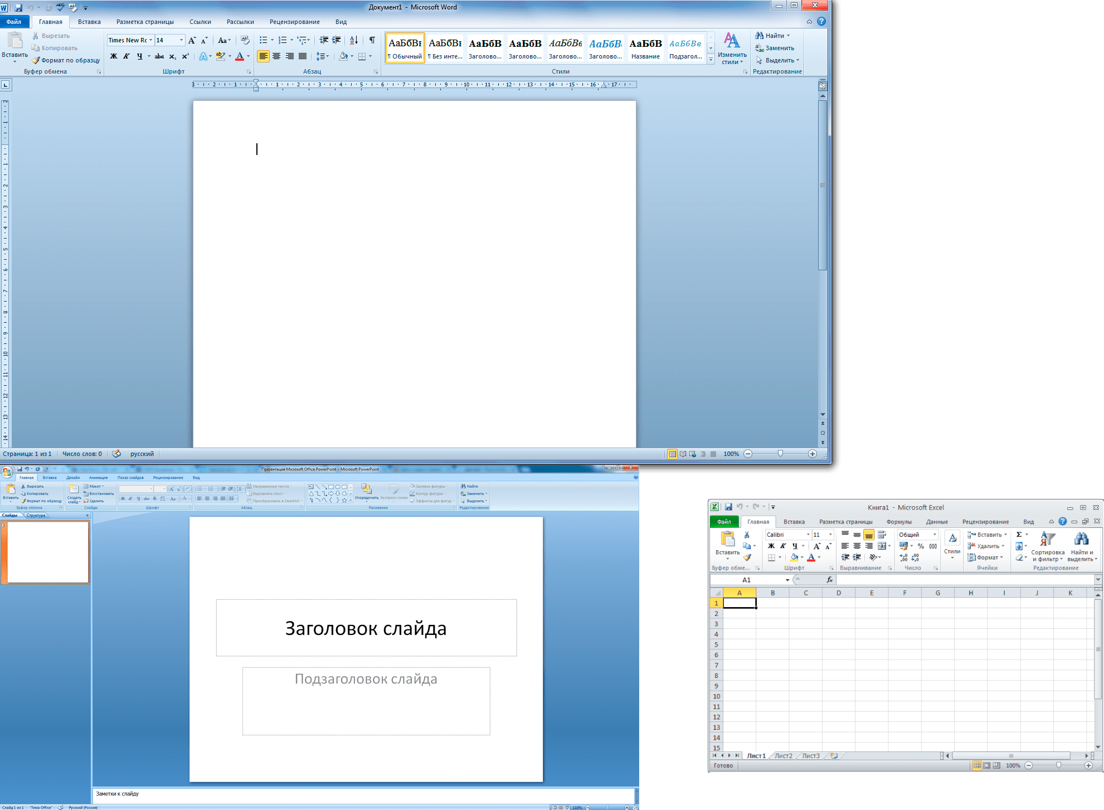Select the first slide thumbnail in PowerPoint

tap(48, 552)
